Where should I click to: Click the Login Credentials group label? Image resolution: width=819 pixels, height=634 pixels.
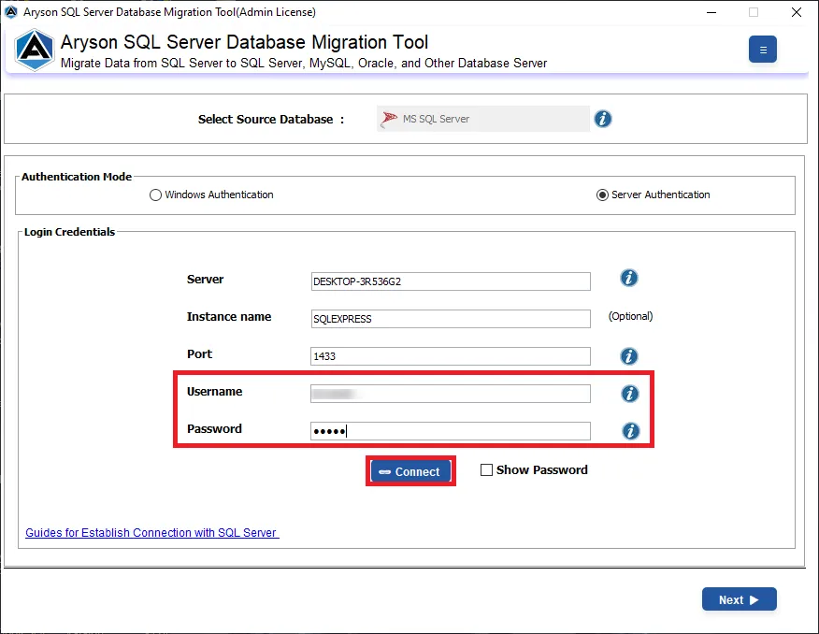pyautogui.click(x=69, y=232)
